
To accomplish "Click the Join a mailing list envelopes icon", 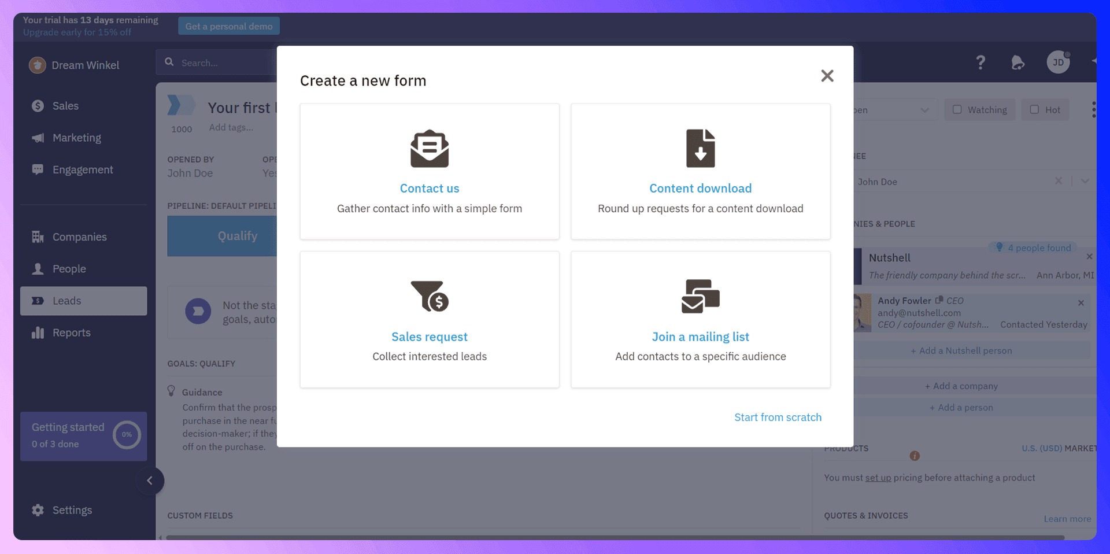I will [700, 296].
